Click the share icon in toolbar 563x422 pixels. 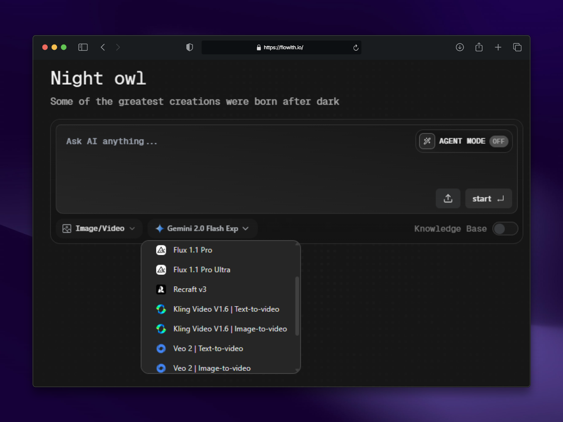[x=479, y=47]
